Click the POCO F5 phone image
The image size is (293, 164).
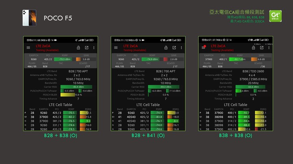[x=29, y=18]
